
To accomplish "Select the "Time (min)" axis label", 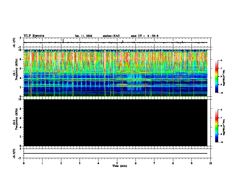I will tap(120, 166).
